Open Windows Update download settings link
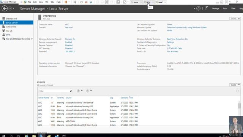The width and height of the screenshot is (243, 137). coord(187,27)
